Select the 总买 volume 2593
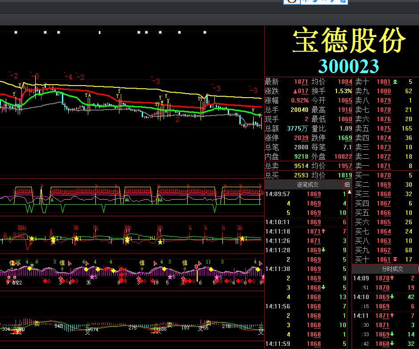 301,175
